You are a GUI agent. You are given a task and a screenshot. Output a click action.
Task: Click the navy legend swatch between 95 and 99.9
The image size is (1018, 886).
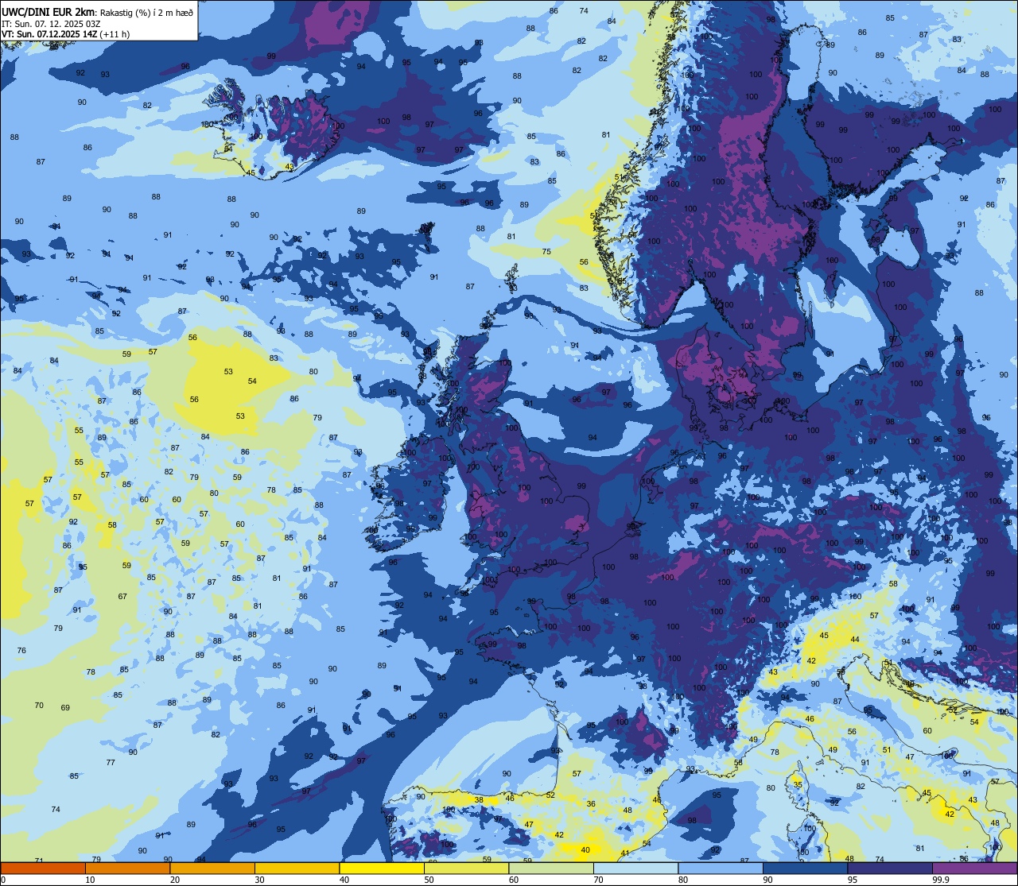click(890, 869)
